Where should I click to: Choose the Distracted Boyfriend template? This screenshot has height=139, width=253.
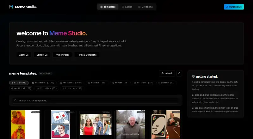tap(96, 124)
